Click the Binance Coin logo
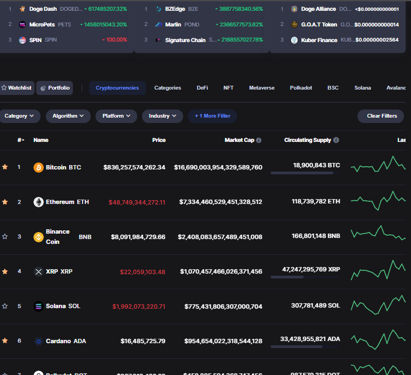The width and height of the screenshot is (411, 375). pos(38,237)
